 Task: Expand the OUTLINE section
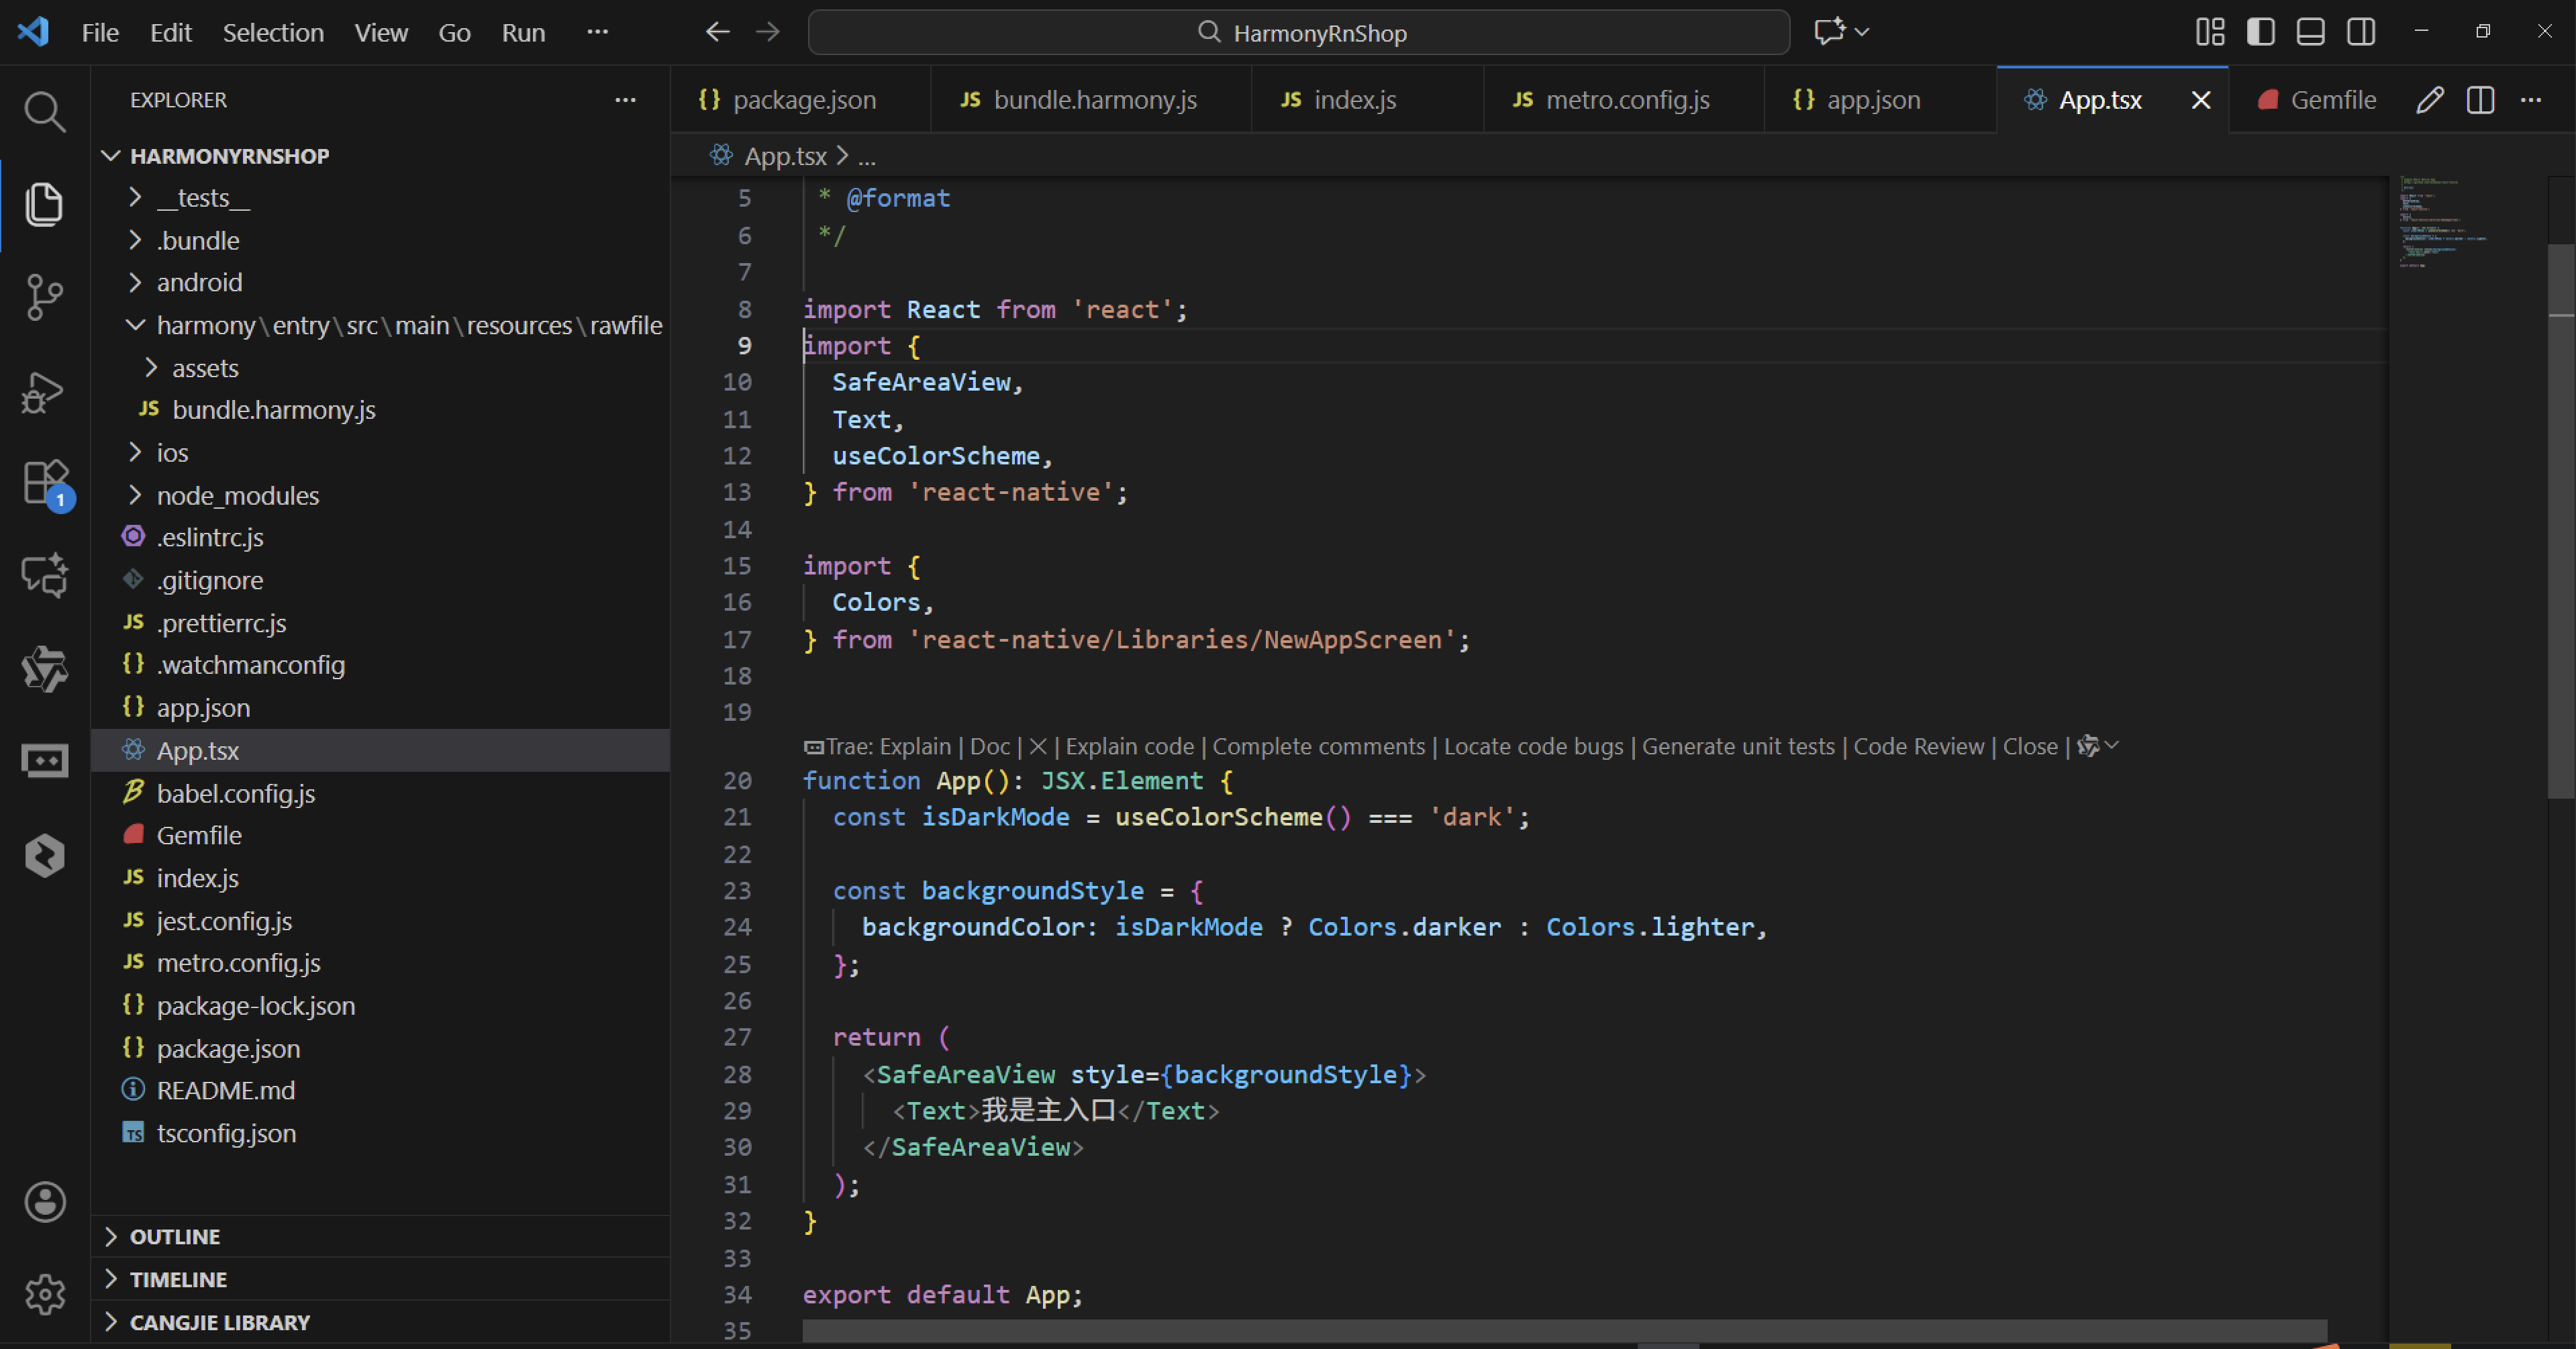175,1237
